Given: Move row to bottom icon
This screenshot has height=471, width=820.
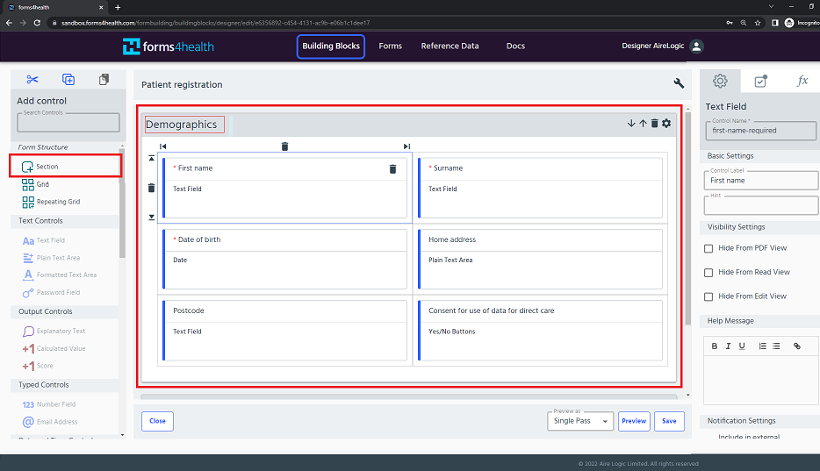Looking at the screenshot, I should 151,218.
